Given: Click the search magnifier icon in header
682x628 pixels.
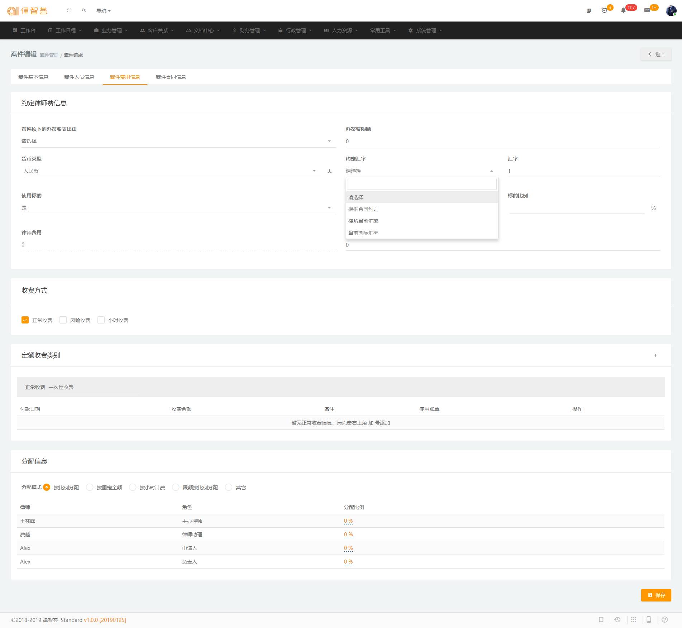Looking at the screenshot, I should click(x=84, y=11).
